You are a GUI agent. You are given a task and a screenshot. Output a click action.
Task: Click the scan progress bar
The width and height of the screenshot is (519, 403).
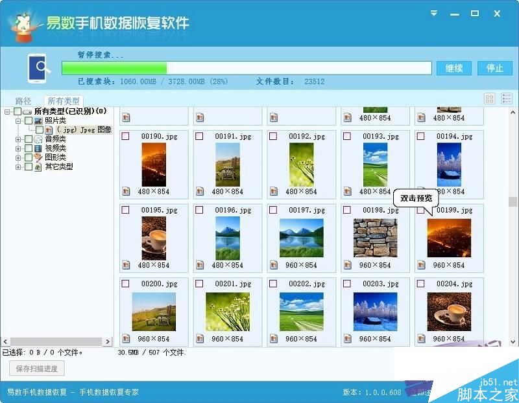(x=247, y=68)
